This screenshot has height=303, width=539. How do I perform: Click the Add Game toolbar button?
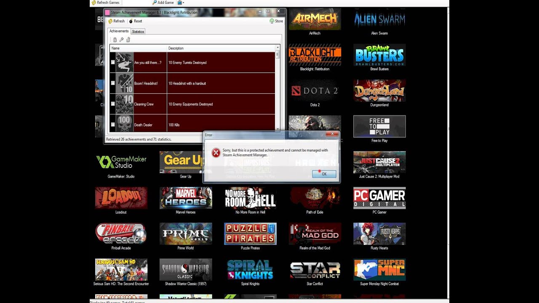pos(163,3)
